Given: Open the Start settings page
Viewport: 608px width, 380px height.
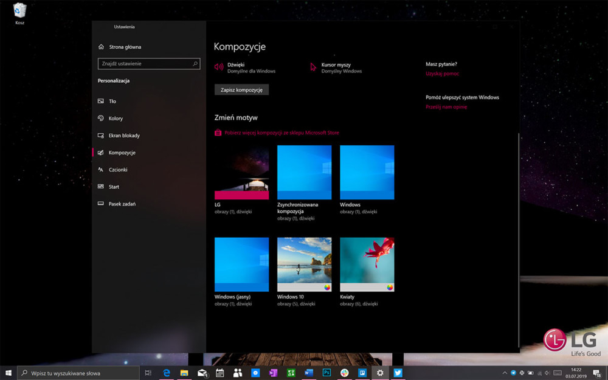Looking at the screenshot, I should [108, 187].
